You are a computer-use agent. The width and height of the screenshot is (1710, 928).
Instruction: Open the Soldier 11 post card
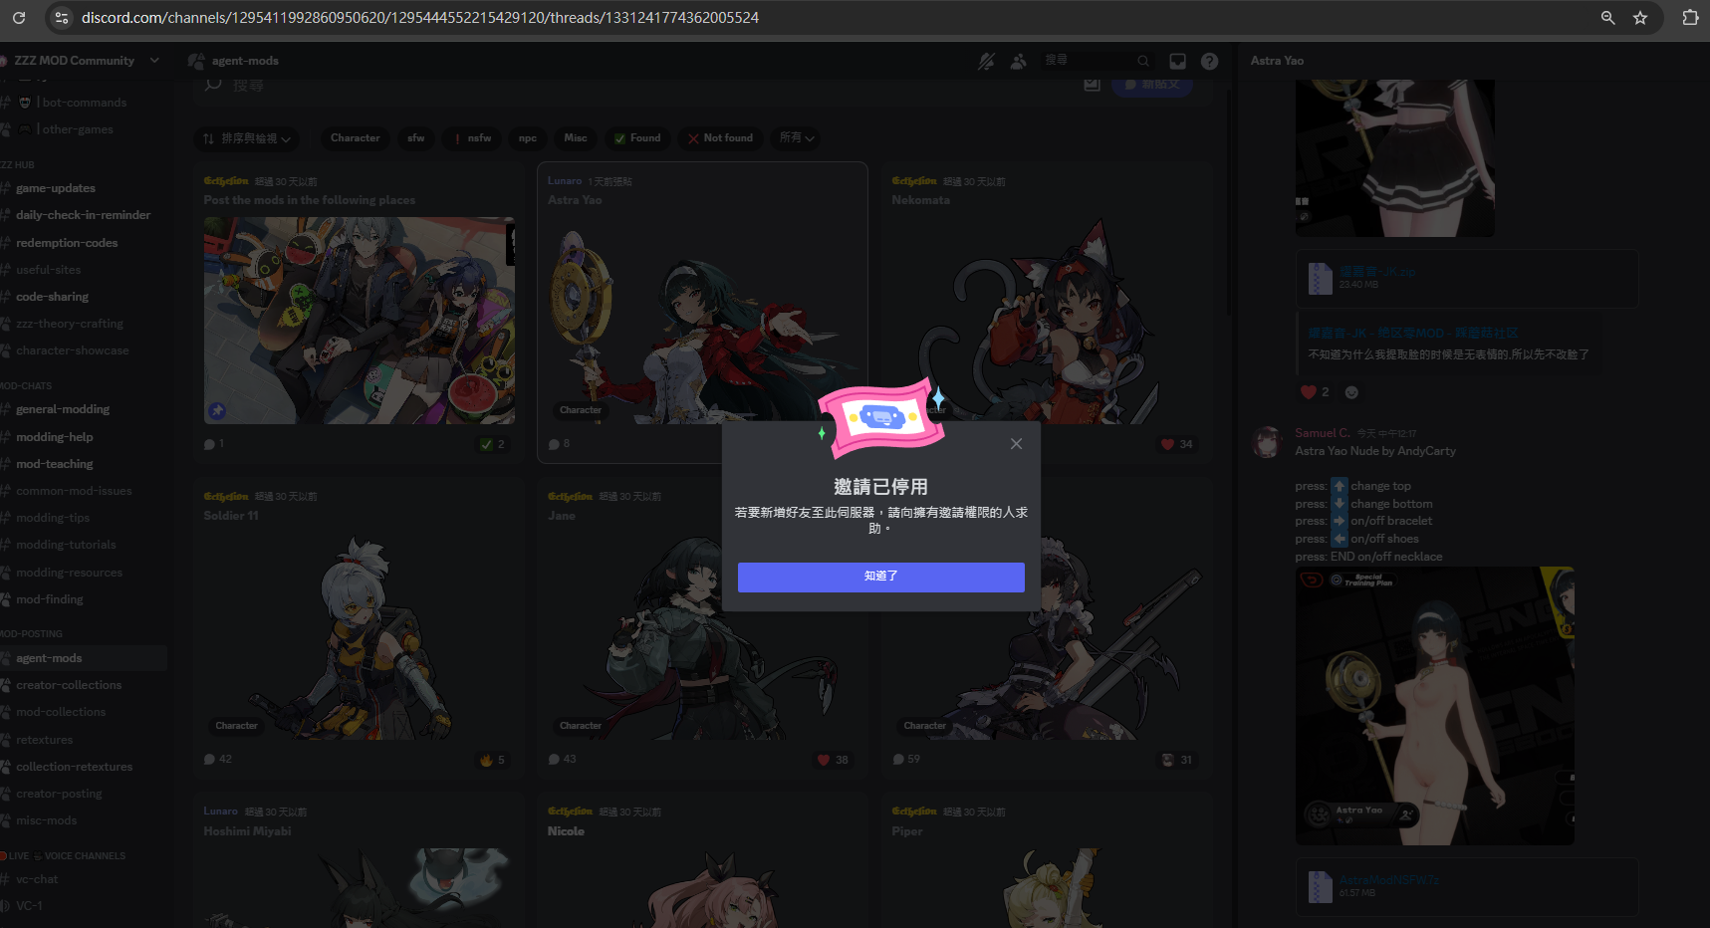(x=359, y=628)
